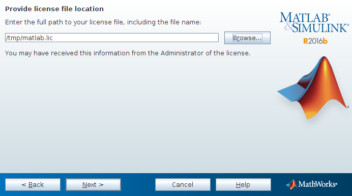Click empty footer space between Next and Cancel
Screen dimensions: 352x196
tap(138, 185)
